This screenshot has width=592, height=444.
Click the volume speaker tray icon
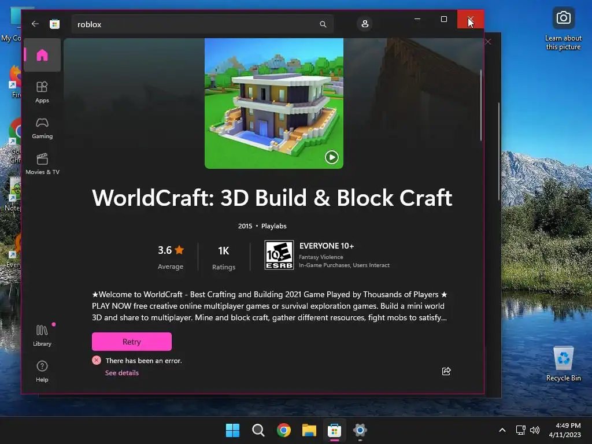coord(535,430)
